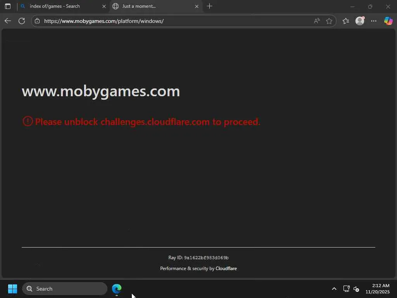Open Microsoft Edge from the taskbar
Image resolution: width=397 pixels, height=298 pixels.
pyautogui.click(x=117, y=289)
